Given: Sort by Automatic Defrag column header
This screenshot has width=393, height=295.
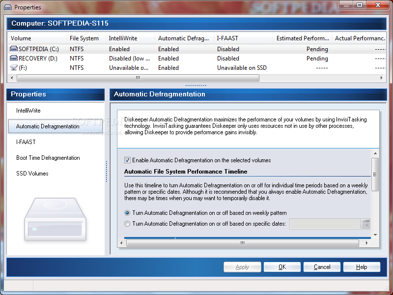Looking at the screenshot, I should [184, 38].
